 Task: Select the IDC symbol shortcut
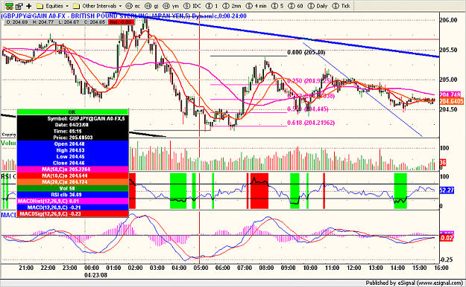pyautogui.click(x=192, y=6)
